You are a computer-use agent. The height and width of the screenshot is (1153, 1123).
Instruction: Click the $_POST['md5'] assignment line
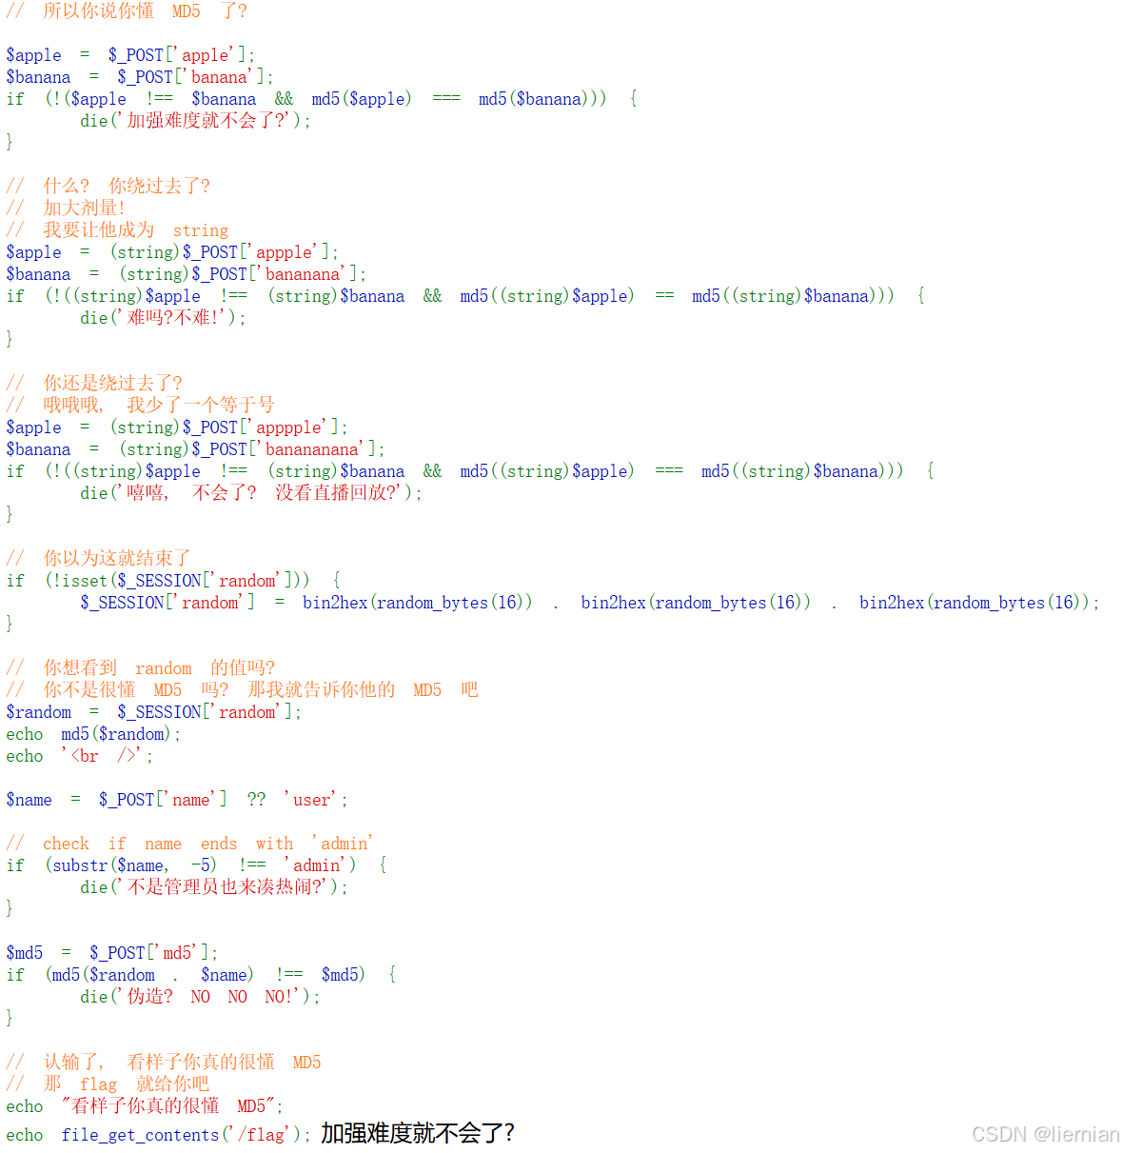[x=109, y=951]
